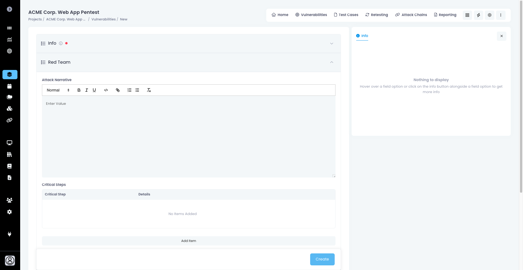Click the Create button
The image size is (523, 270).
(322, 259)
